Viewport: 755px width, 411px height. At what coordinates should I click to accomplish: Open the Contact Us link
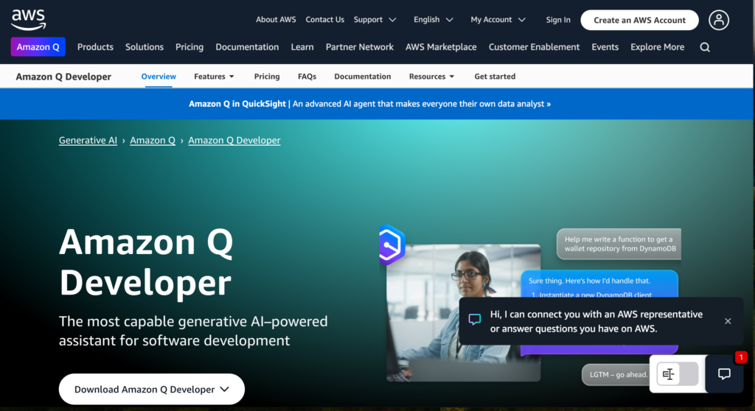[x=325, y=20]
